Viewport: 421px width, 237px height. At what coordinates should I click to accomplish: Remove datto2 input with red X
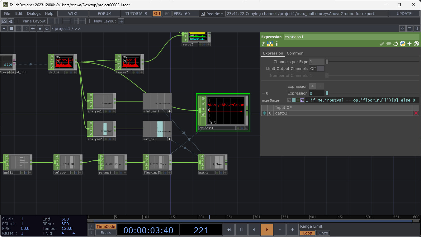(416, 113)
